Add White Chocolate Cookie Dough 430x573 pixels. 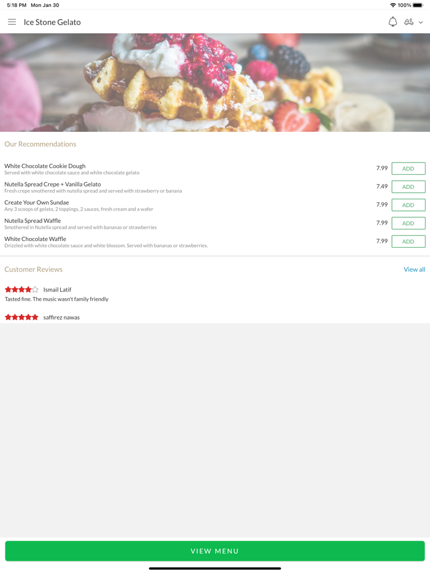408,169
